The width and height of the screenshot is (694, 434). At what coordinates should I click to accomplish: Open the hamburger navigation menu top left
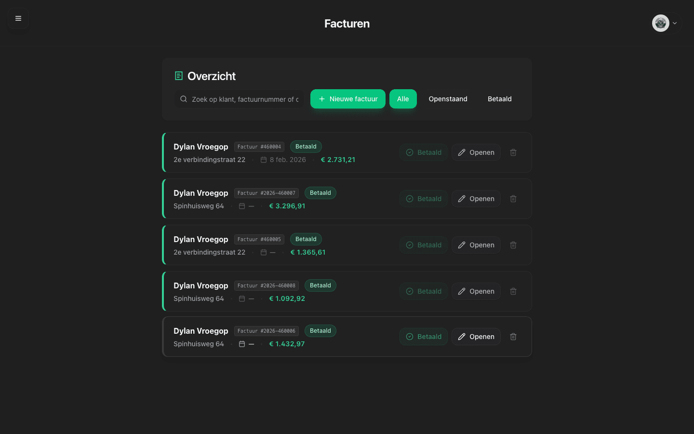[x=18, y=18]
